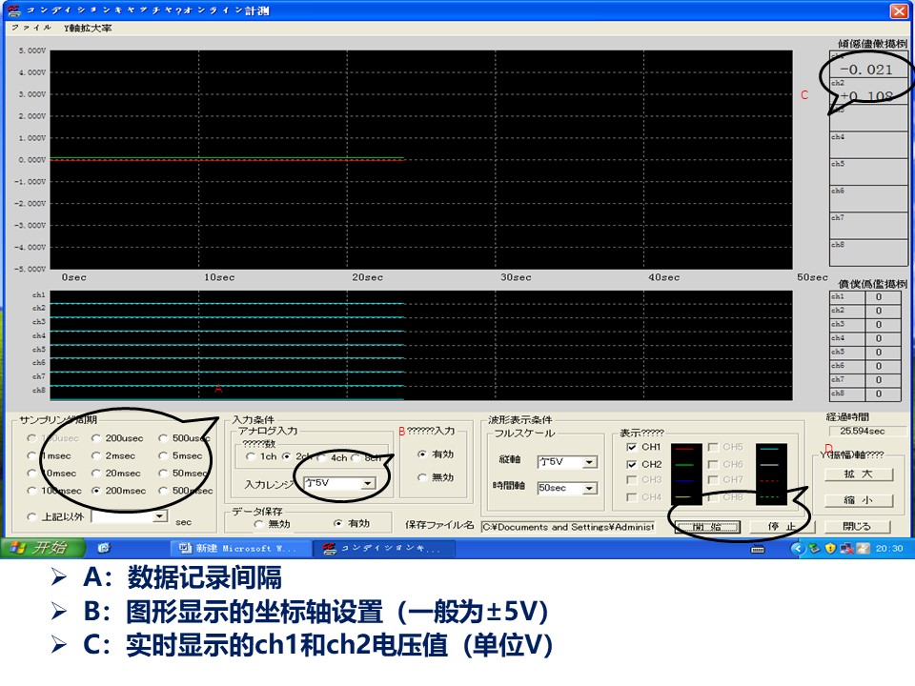The height and width of the screenshot is (686, 915).
Task: Click the 25.594sec elapsed time field
Action: 867,431
